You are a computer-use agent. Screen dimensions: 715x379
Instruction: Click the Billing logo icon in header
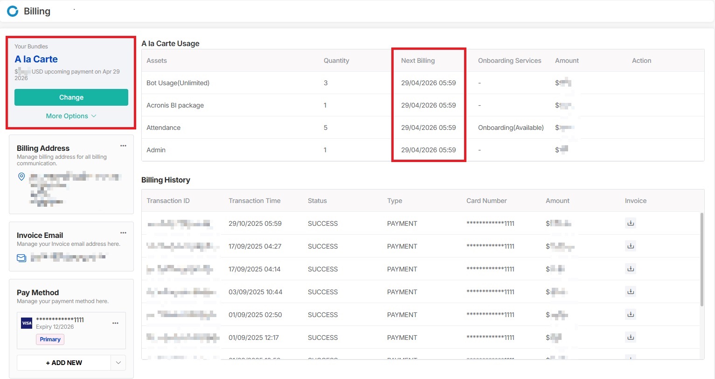point(13,11)
